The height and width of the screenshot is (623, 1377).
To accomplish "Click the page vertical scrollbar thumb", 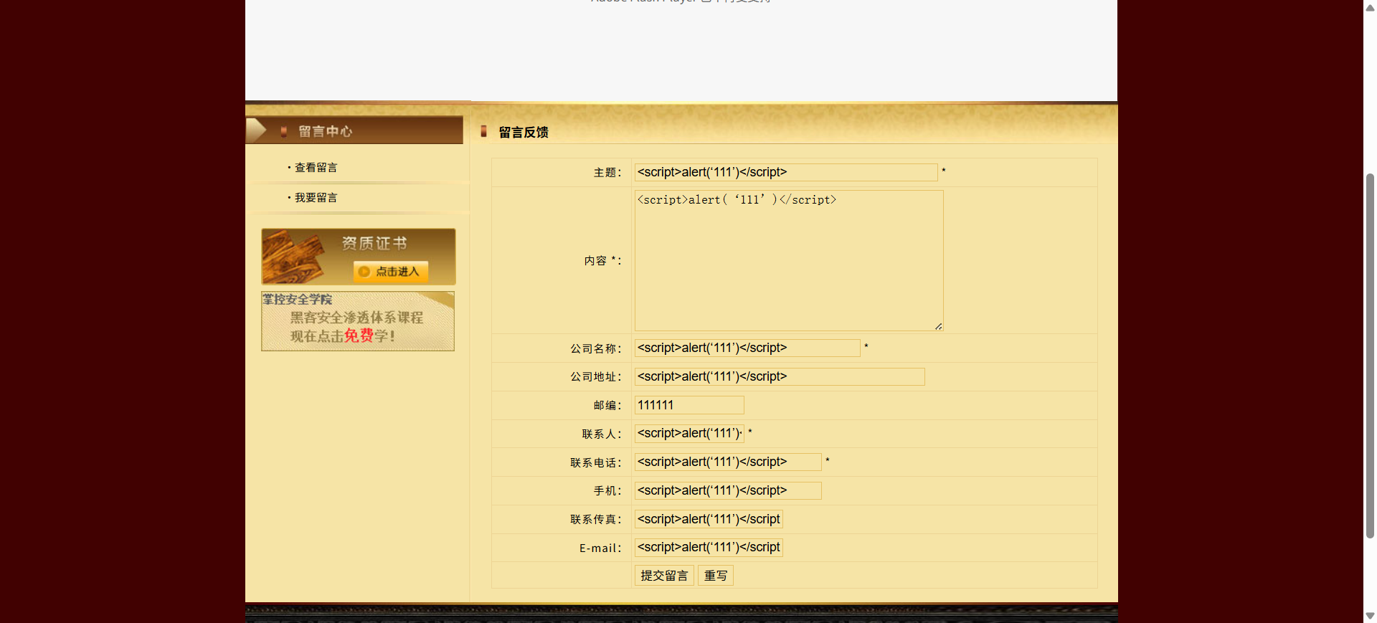I will pyautogui.click(x=1370, y=355).
